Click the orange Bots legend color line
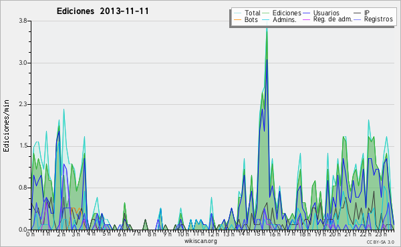Screen dimensions: 401x247 pyautogui.click(x=237, y=19)
